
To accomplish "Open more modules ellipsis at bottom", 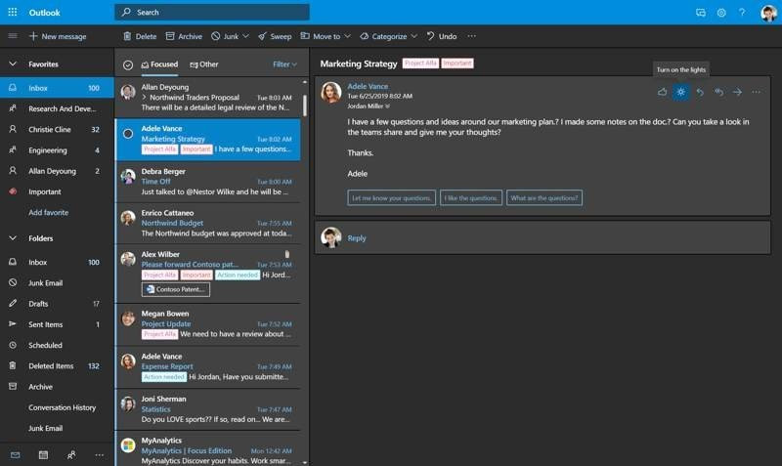I will pos(100,454).
